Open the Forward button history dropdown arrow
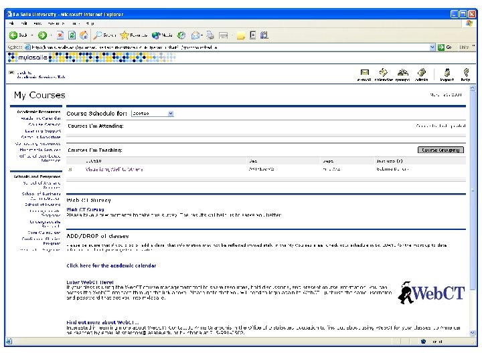482x361 pixels. click(51, 35)
